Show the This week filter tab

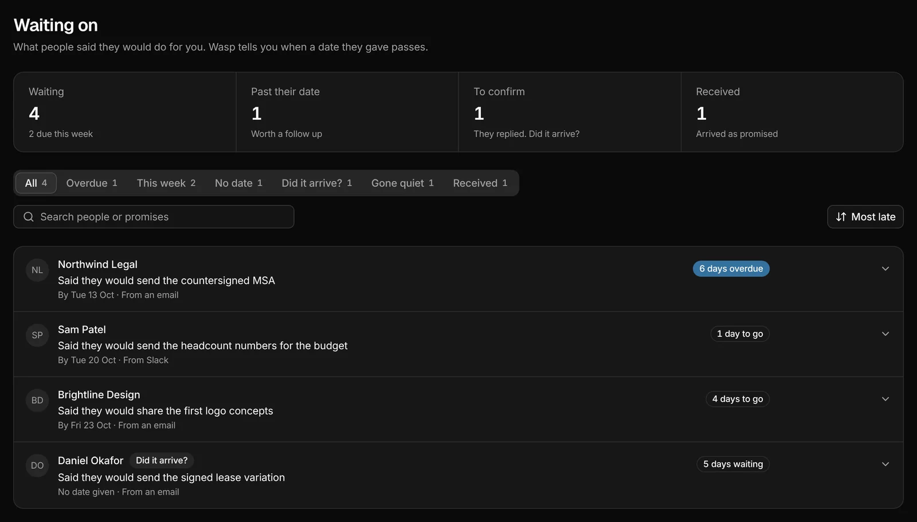(x=166, y=183)
